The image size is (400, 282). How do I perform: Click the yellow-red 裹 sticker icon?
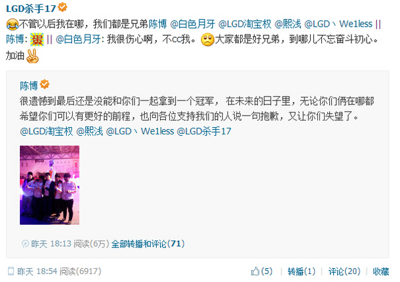point(37,40)
